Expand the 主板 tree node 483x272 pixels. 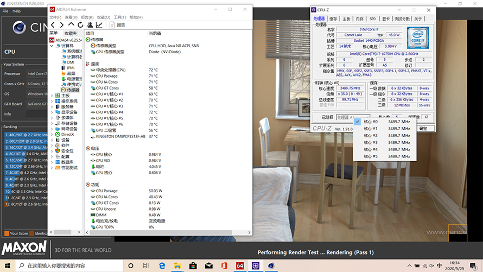(x=52, y=96)
